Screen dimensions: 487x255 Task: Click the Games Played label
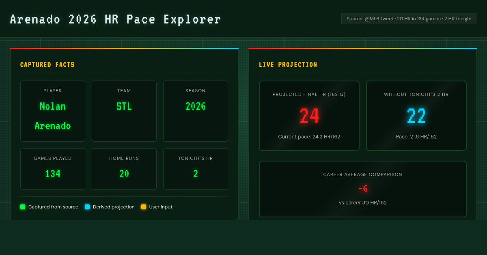coord(53,158)
